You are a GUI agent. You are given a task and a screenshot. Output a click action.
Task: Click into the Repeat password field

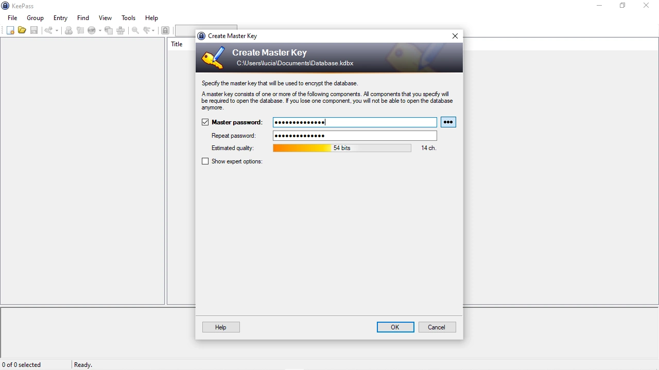tap(355, 136)
